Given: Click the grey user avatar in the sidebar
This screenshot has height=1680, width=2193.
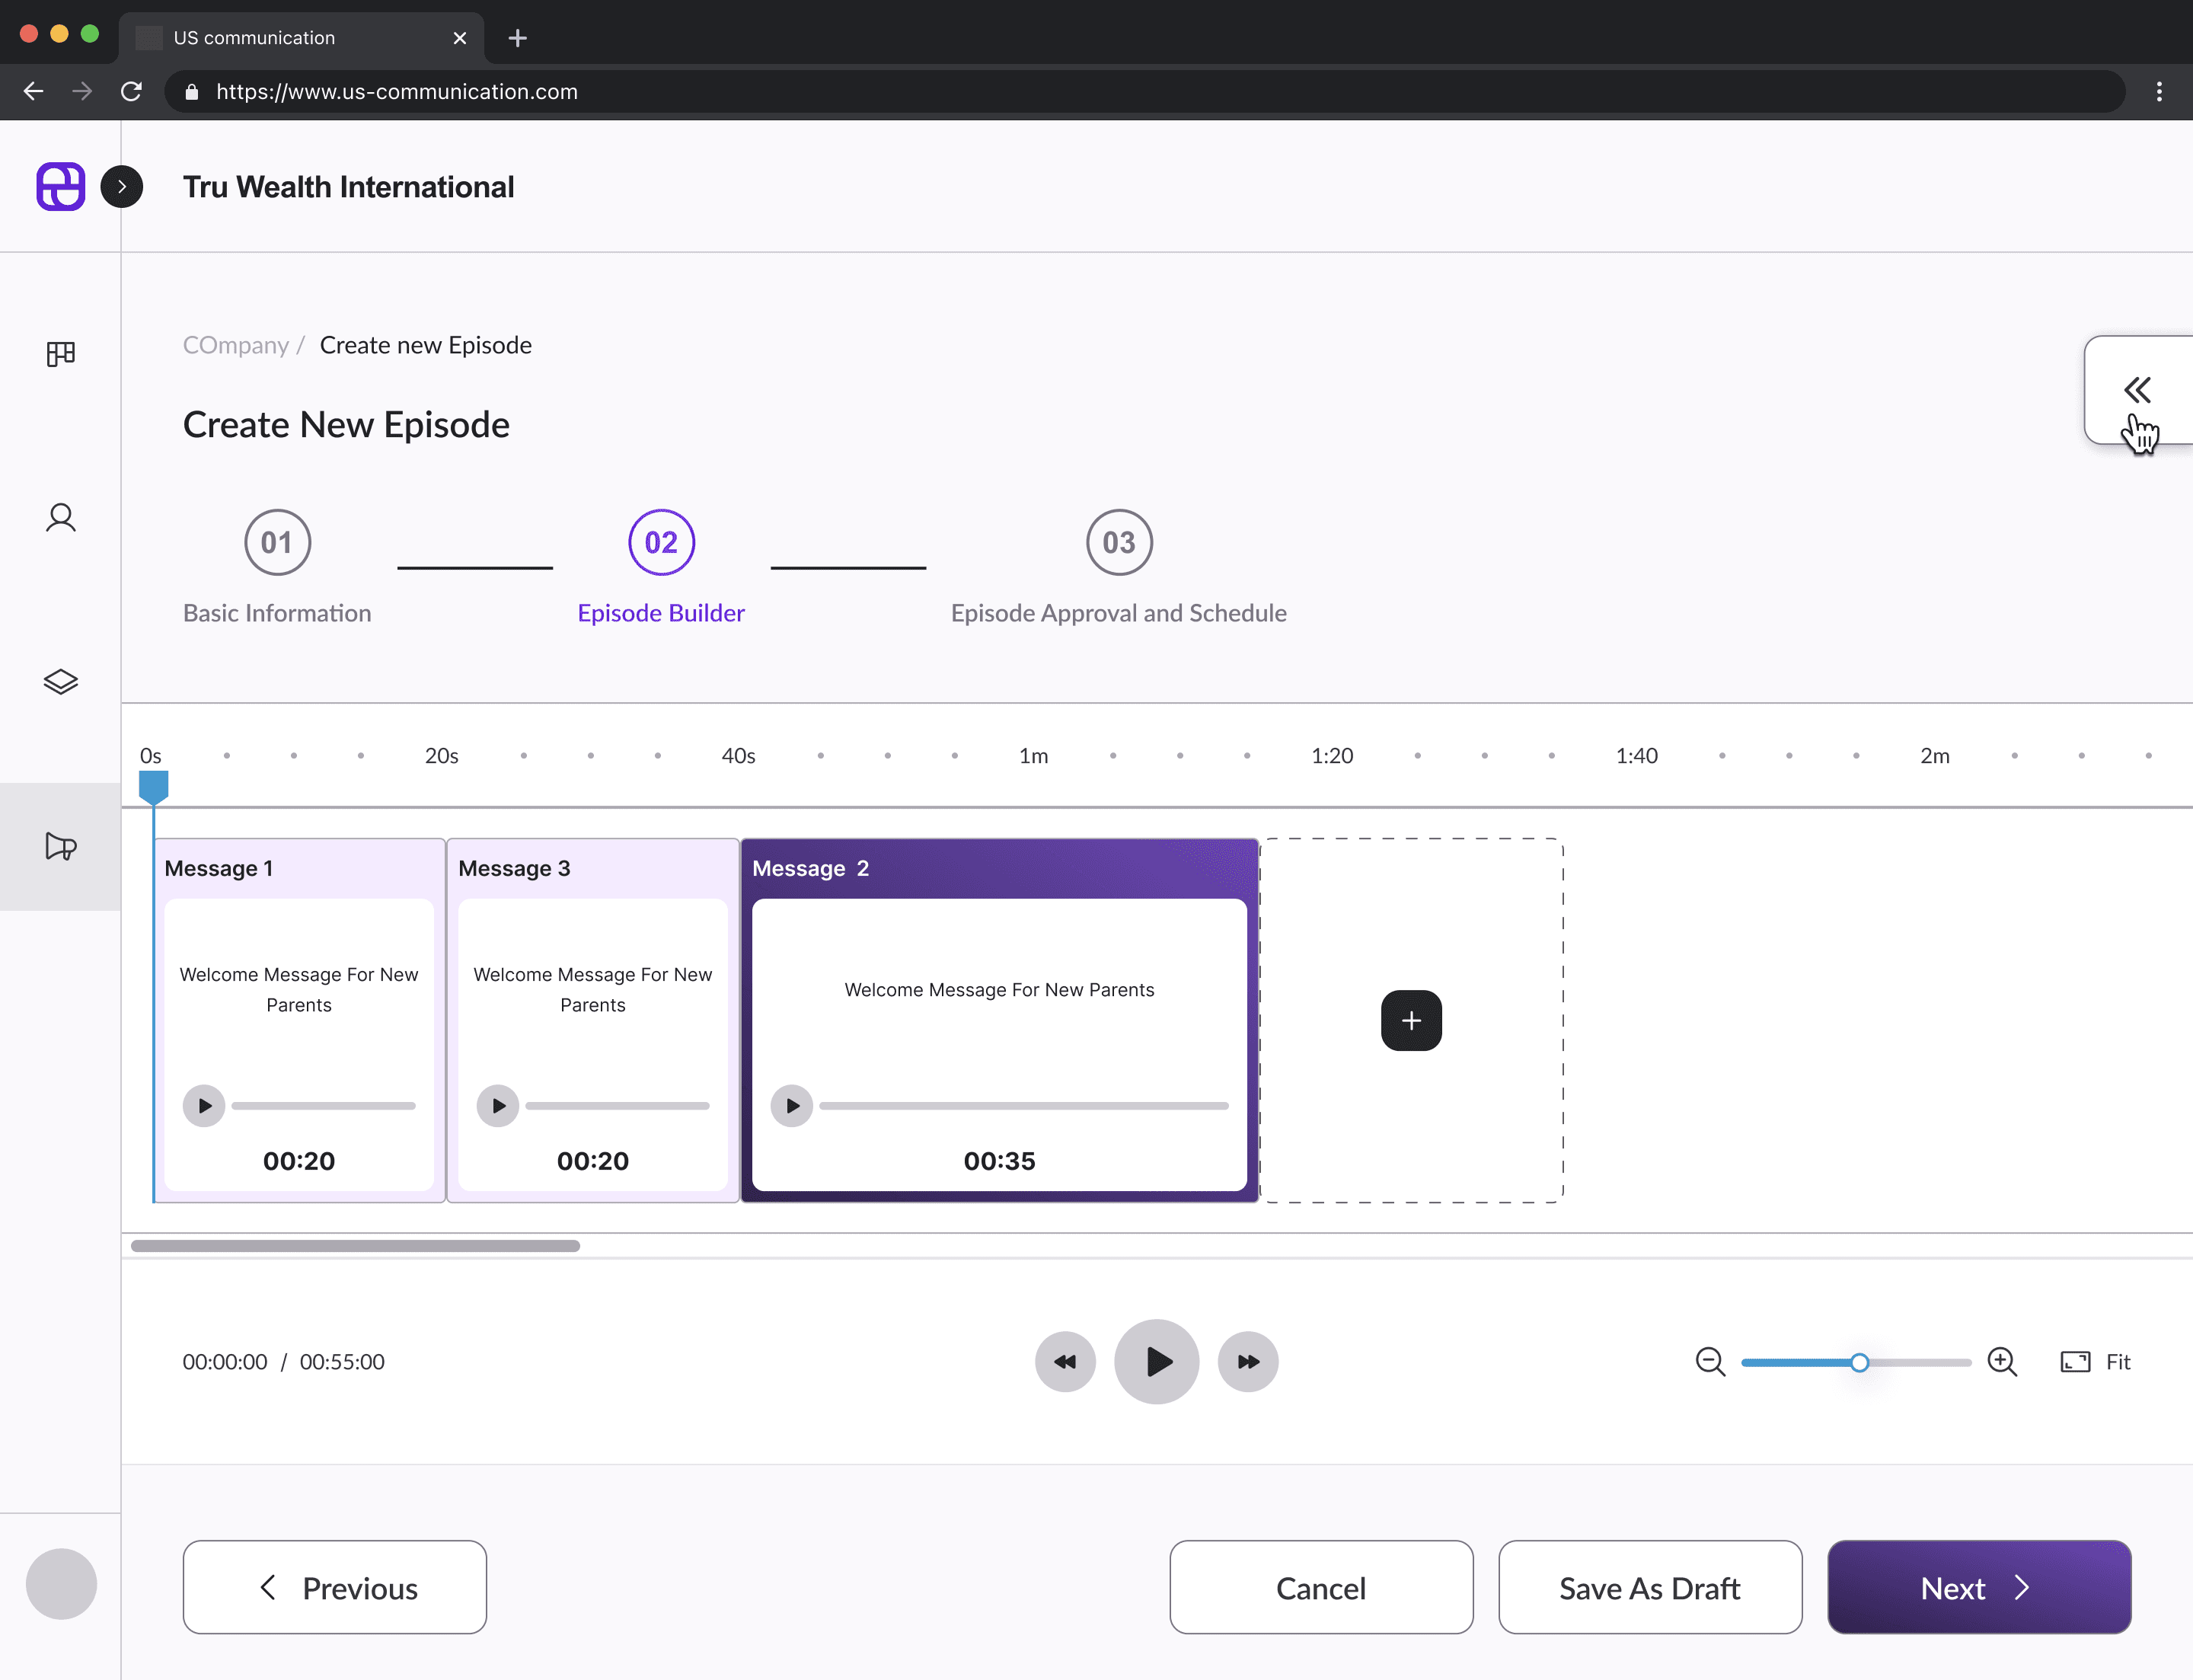Looking at the screenshot, I should tap(61, 1584).
